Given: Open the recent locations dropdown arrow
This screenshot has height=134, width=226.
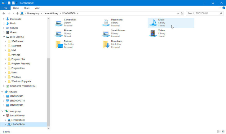Looking at the screenshot, I should pos(13,13).
